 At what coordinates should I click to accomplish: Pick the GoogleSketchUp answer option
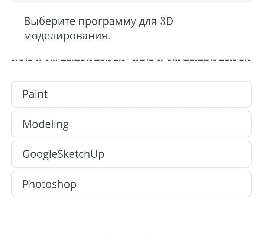click(131, 154)
